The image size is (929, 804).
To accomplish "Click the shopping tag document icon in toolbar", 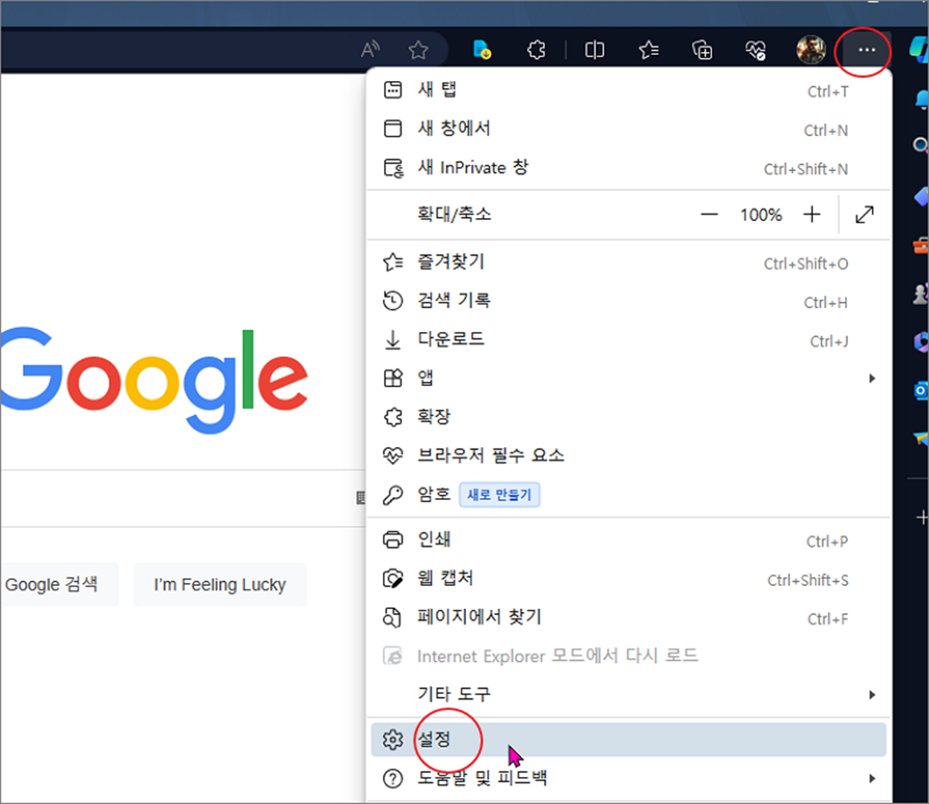I will point(482,50).
